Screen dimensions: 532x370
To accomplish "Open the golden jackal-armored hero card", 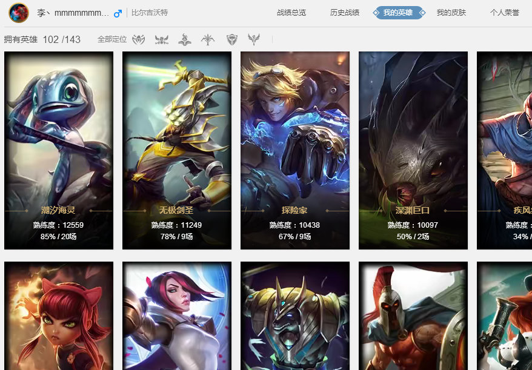I will point(295,315).
